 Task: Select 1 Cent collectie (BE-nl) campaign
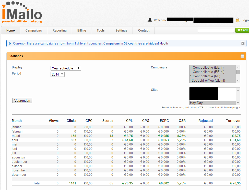coord(213,72)
